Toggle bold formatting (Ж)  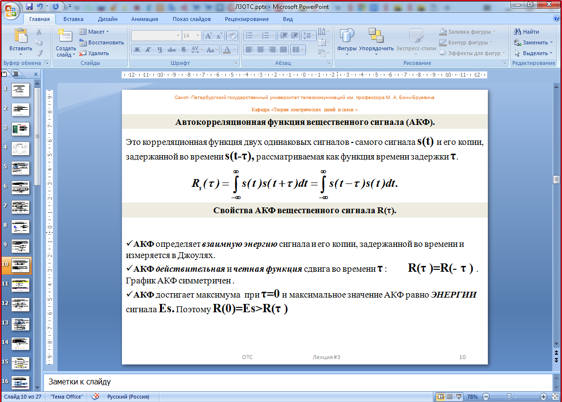(x=137, y=50)
